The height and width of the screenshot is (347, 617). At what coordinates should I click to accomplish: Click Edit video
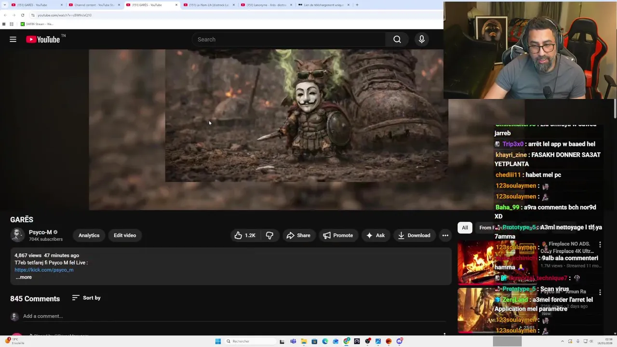click(125, 235)
